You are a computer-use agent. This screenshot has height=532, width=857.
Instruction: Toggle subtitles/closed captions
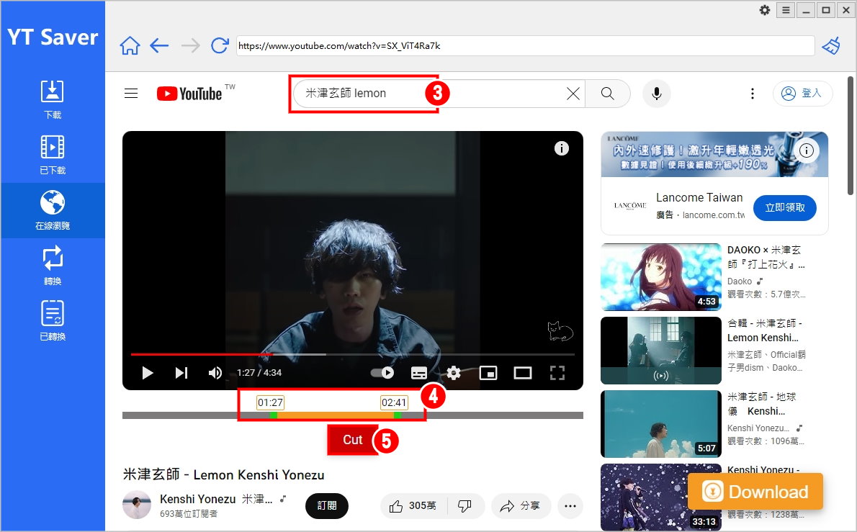tap(419, 372)
